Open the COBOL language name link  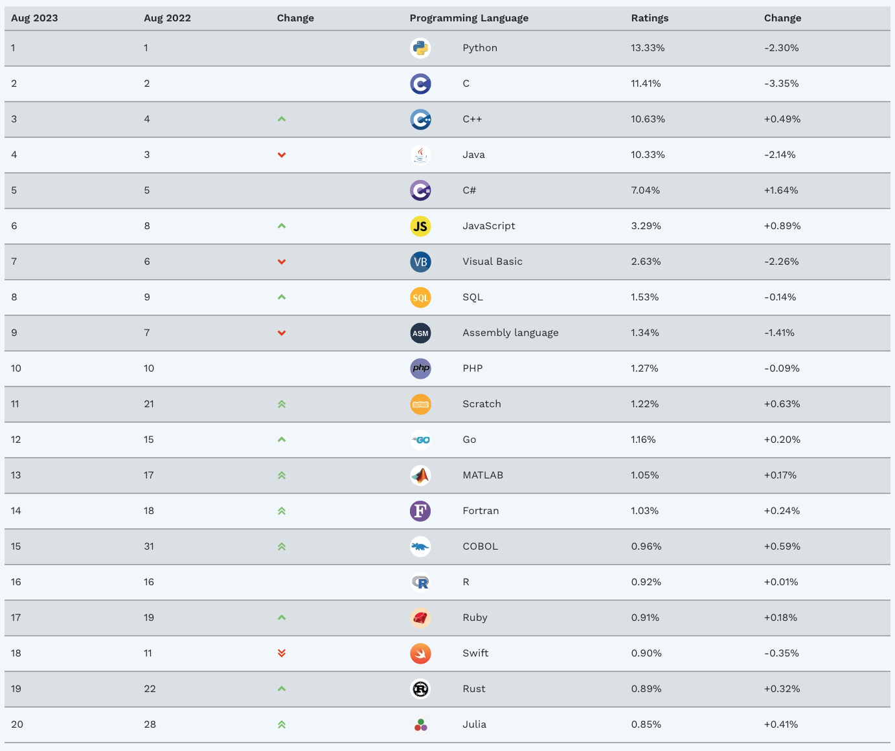click(481, 546)
